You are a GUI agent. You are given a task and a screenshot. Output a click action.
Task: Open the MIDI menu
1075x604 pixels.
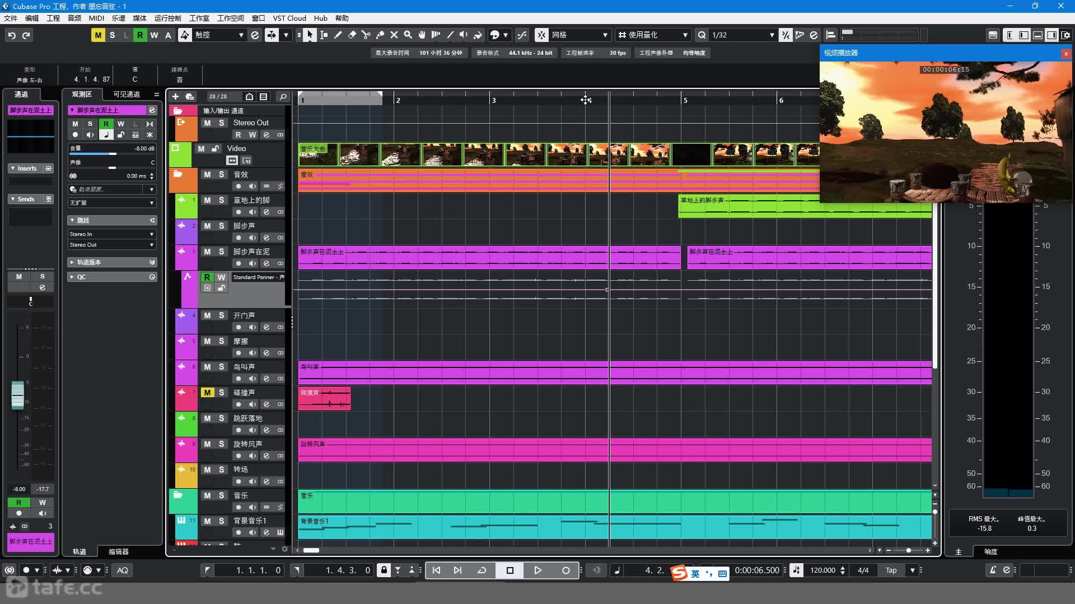click(x=96, y=18)
